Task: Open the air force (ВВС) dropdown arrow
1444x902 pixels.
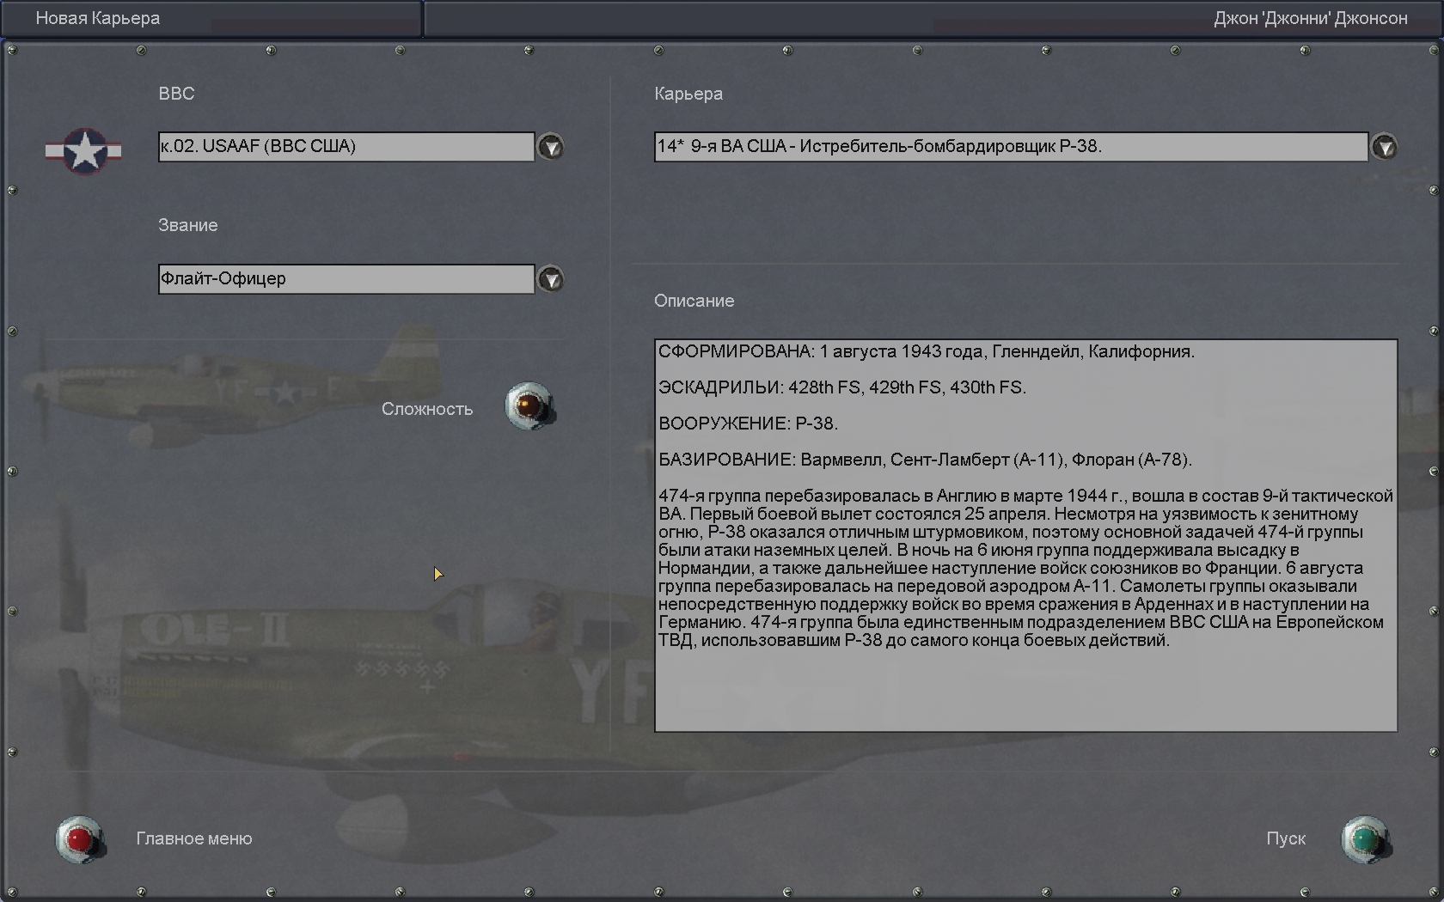Action: point(551,147)
